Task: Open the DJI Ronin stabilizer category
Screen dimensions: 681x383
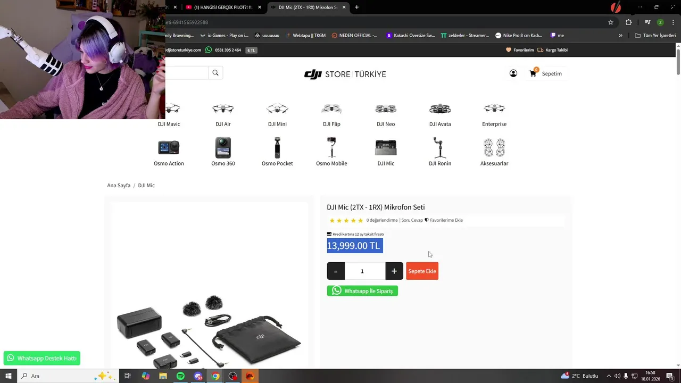Action: pyautogui.click(x=440, y=152)
